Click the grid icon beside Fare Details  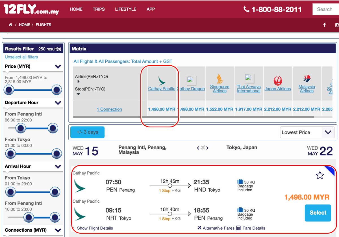click(238, 228)
